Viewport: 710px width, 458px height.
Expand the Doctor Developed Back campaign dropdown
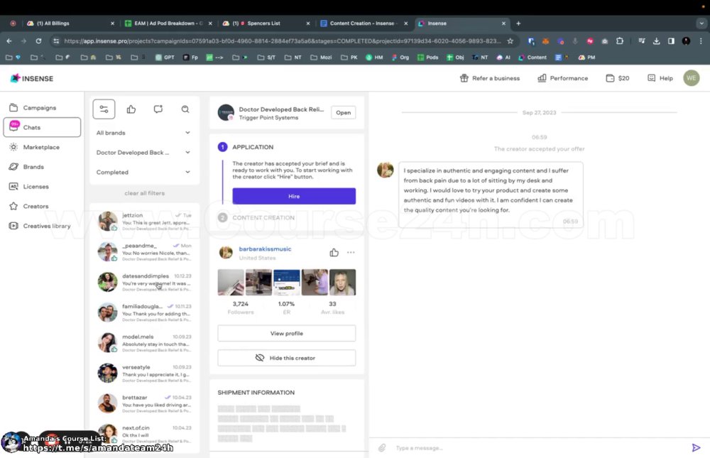tap(143, 153)
